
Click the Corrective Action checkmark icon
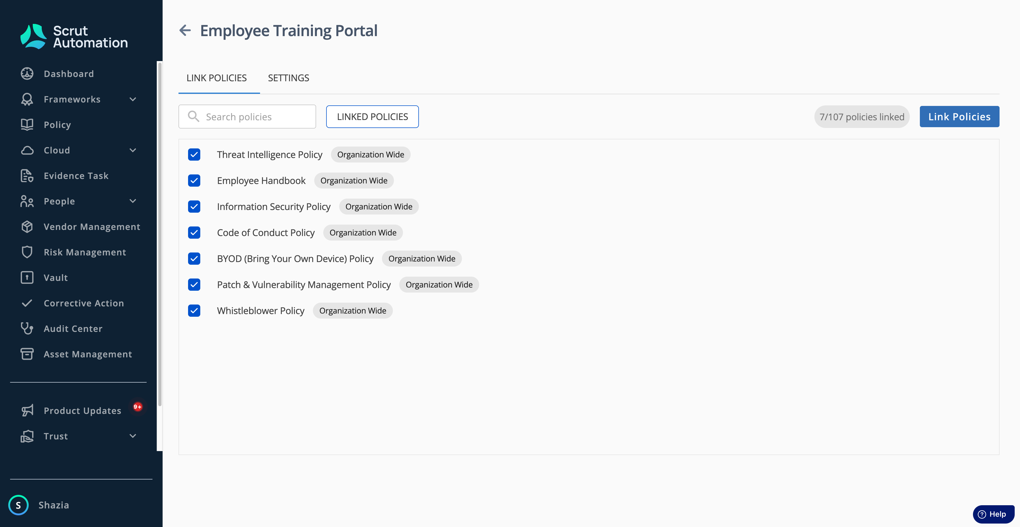coord(27,303)
